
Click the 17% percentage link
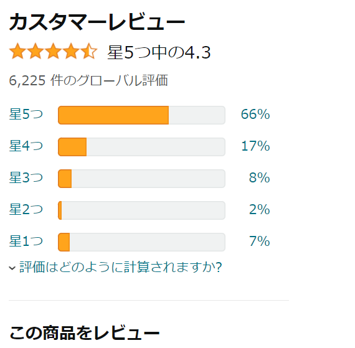point(255,146)
